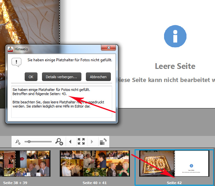The width and height of the screenshot is (215, 186).
Task: Click the zoom slider handle
Action: 29,142
